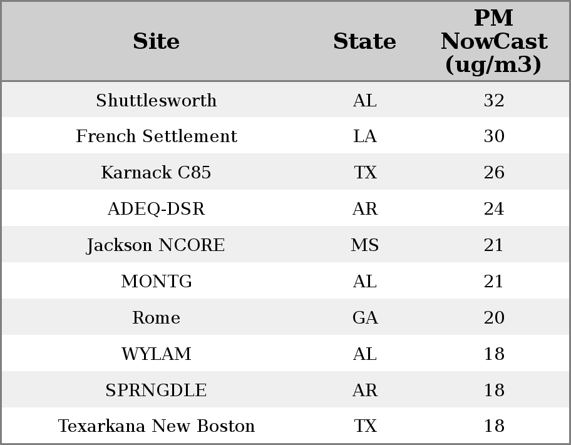571x445 pixels.
Task: Select the French Settlement site name
Action: pos(157,136)
